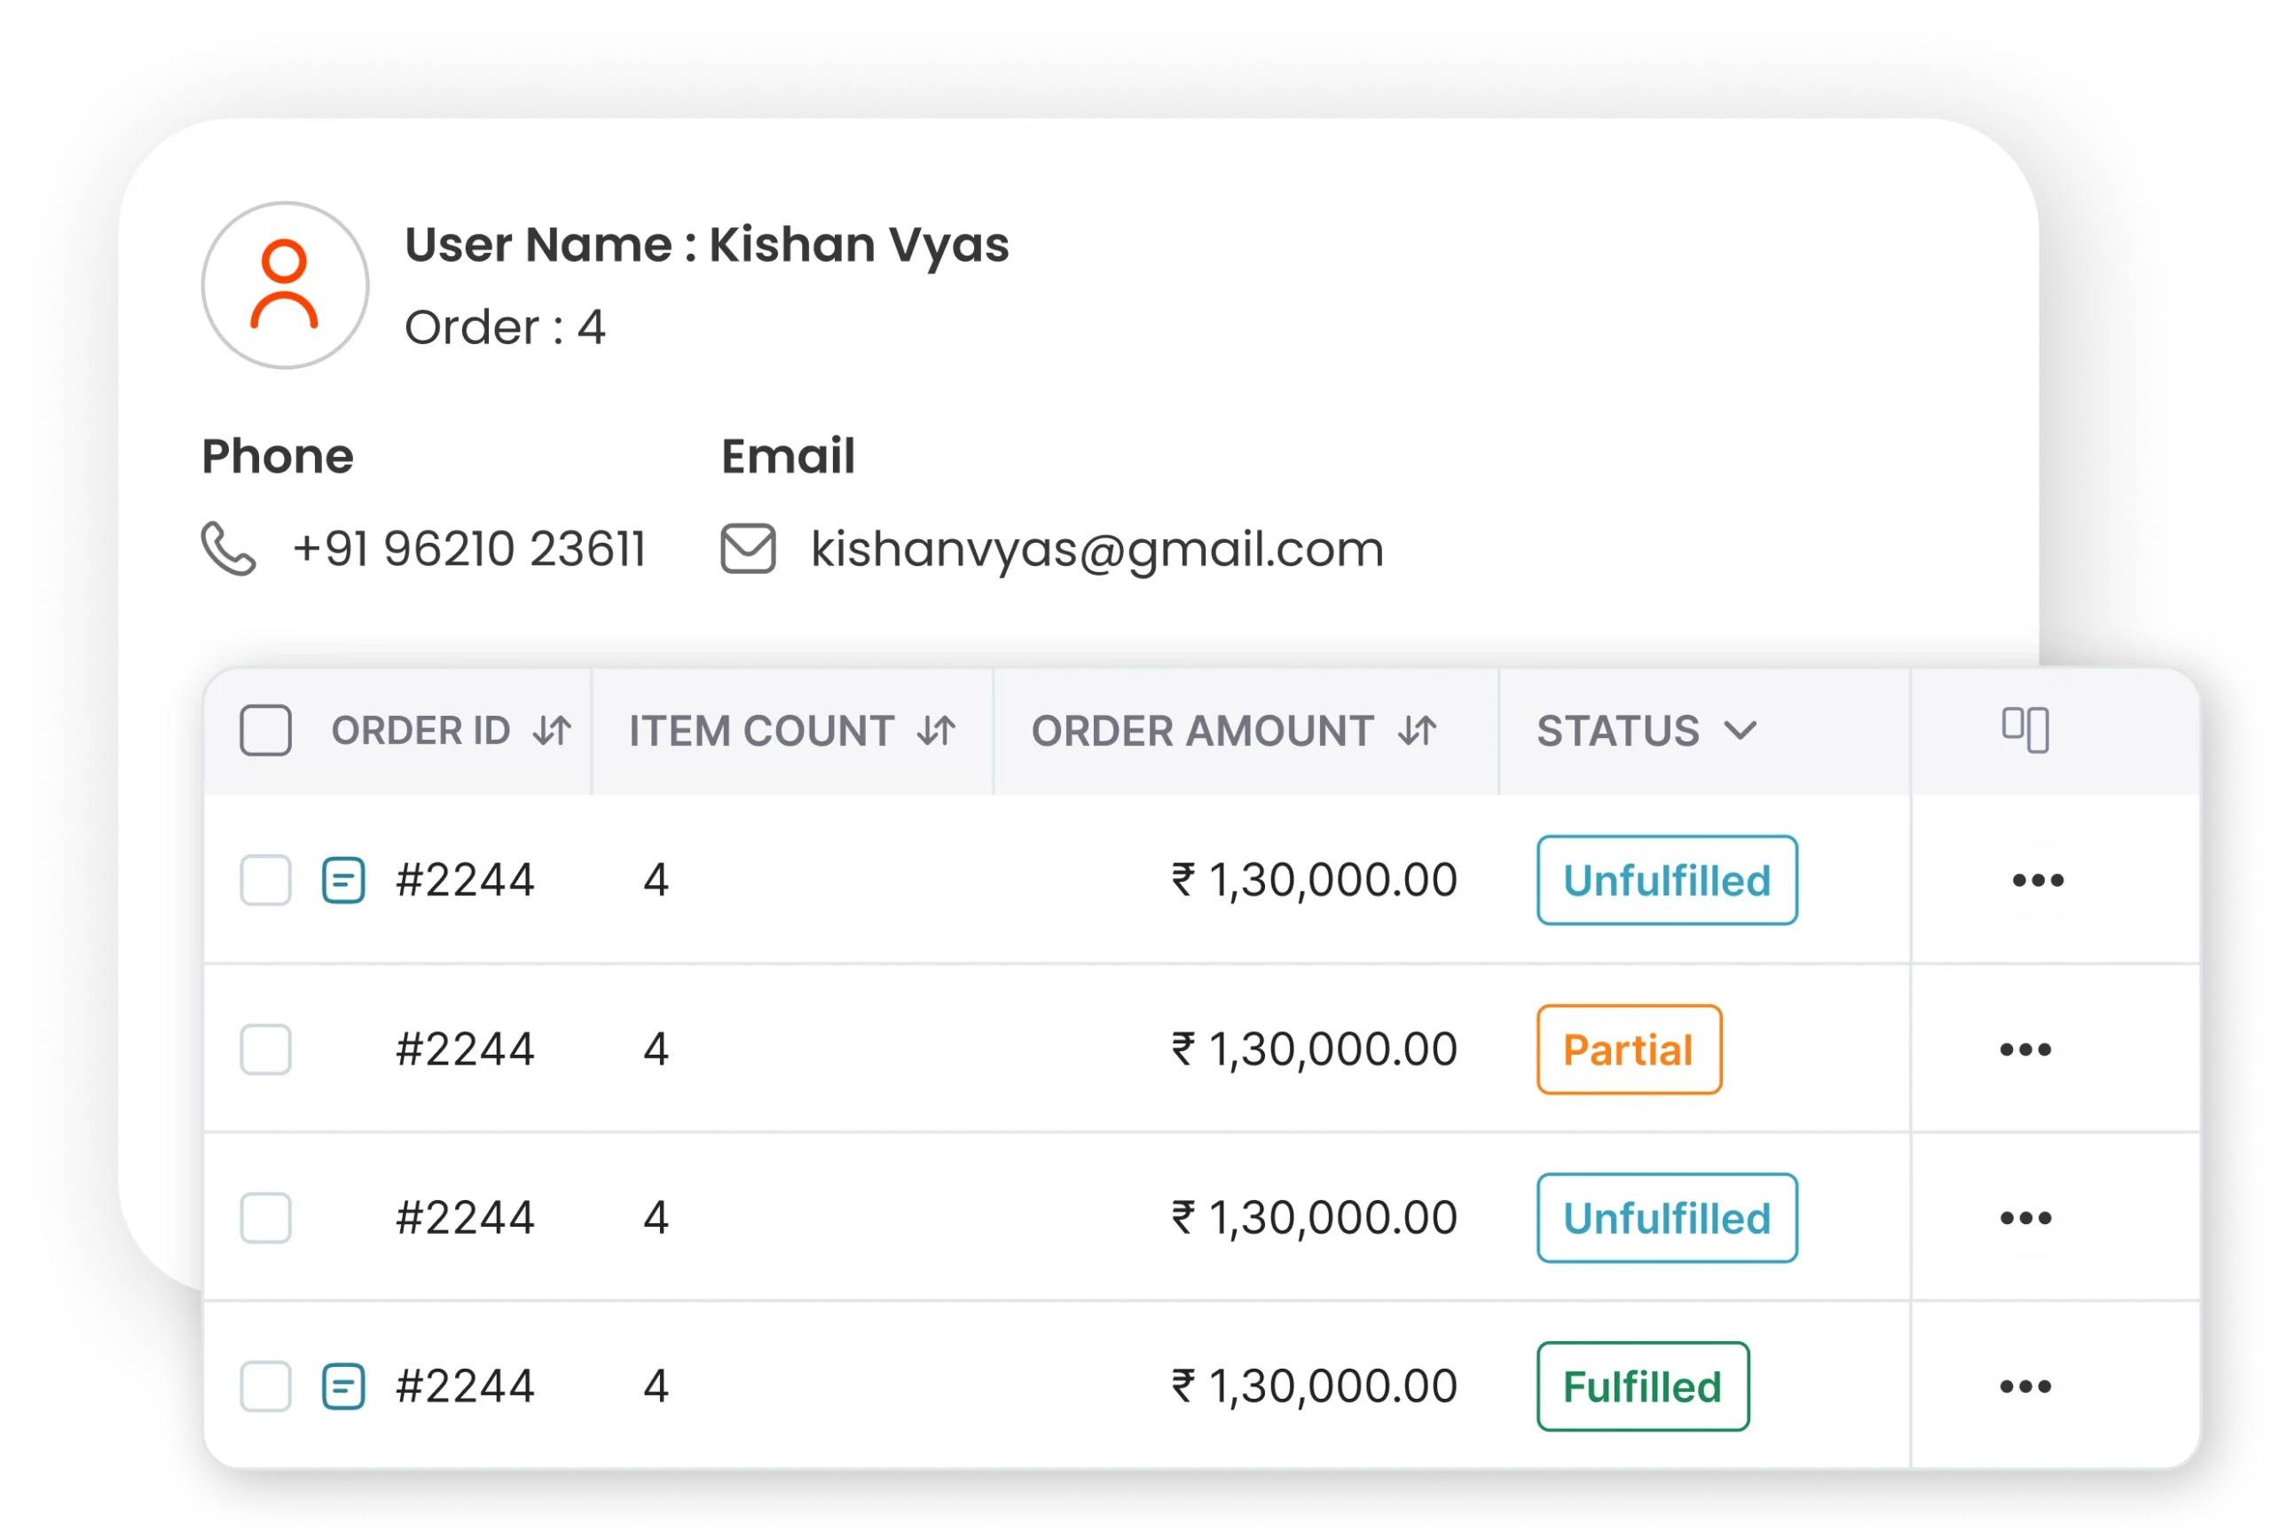The width and height of the screenshot is (2271, 1539).
Task: Open email link kishanvyas@gmail.com
Action: pyautogui.click(x=1097, y=549)
